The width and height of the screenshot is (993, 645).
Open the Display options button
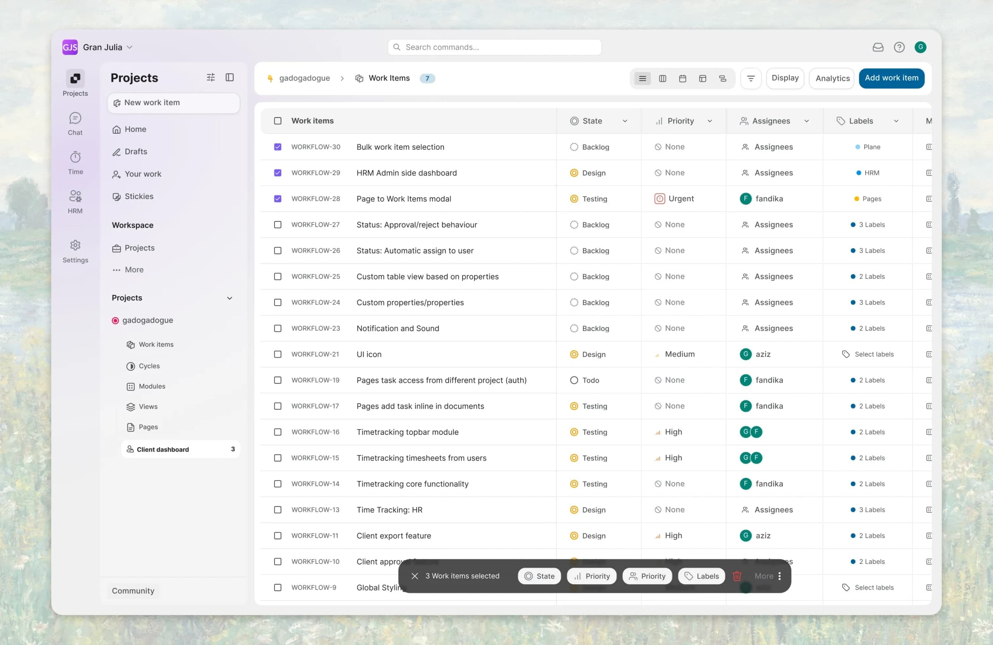[x=785, y=78]
